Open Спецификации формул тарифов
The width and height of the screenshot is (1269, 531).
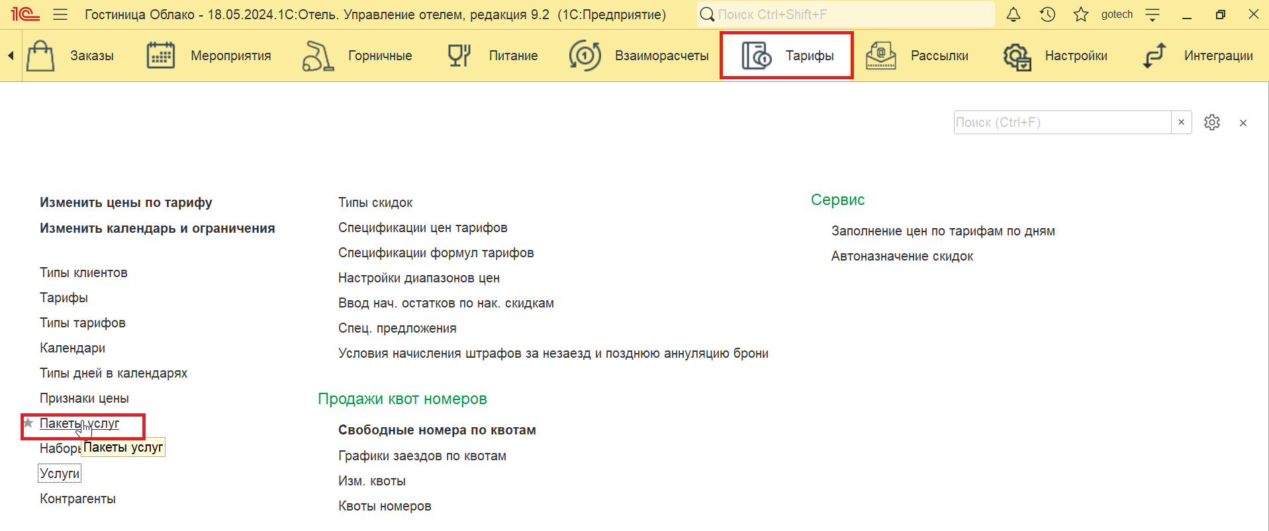(436, 253)
